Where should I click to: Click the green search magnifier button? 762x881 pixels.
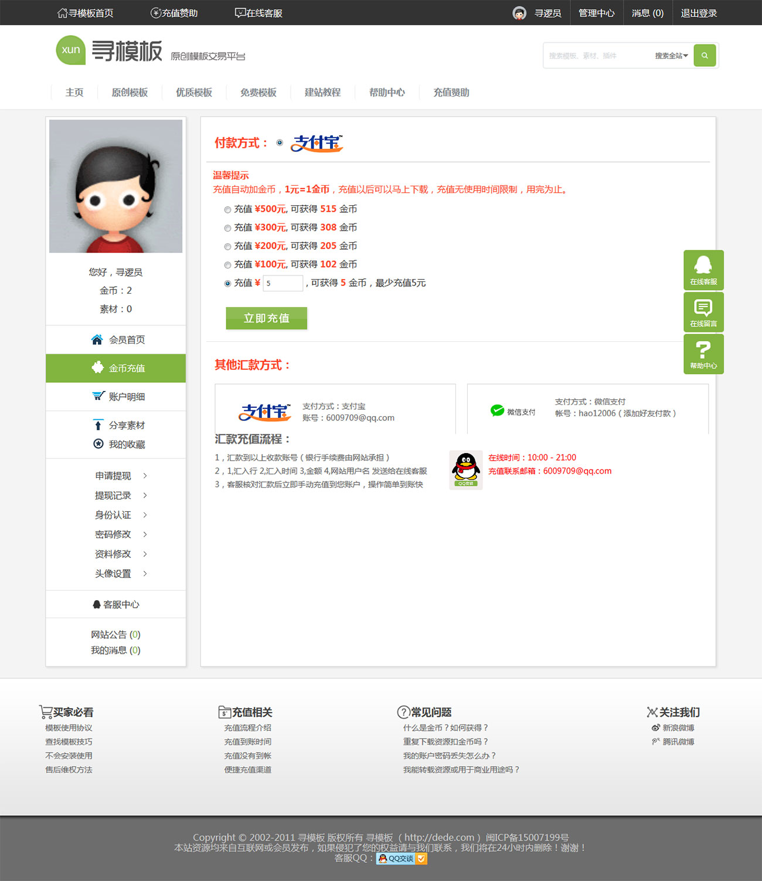pos(705,56)
